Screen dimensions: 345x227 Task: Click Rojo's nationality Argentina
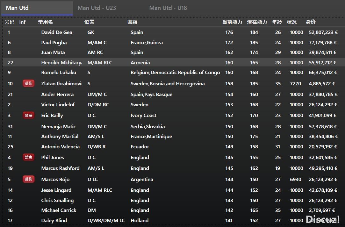point(142,179)
